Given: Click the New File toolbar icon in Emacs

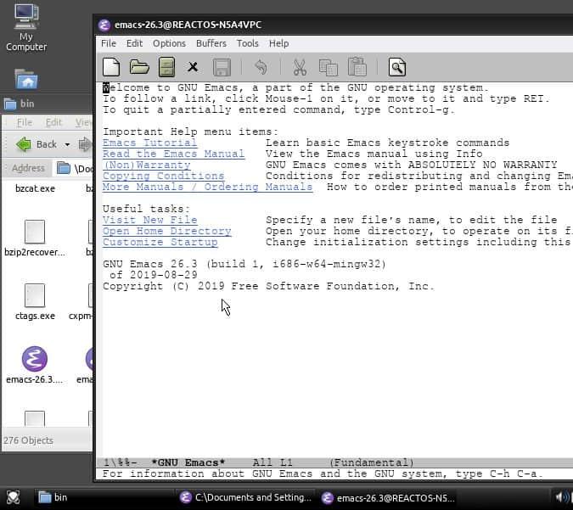Looking at the screenshot, I should tap(111, 66).
